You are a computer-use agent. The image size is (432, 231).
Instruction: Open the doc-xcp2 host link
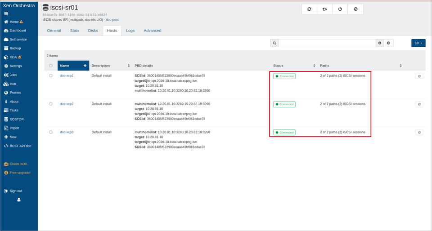click(67, 104)
